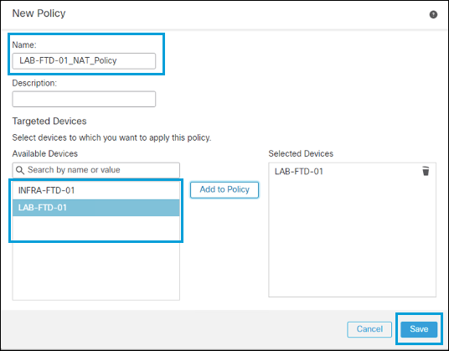Viewport: 449px width, 351px height.
Task: Click the magnifier icon in device search
Action: point(20,170)
